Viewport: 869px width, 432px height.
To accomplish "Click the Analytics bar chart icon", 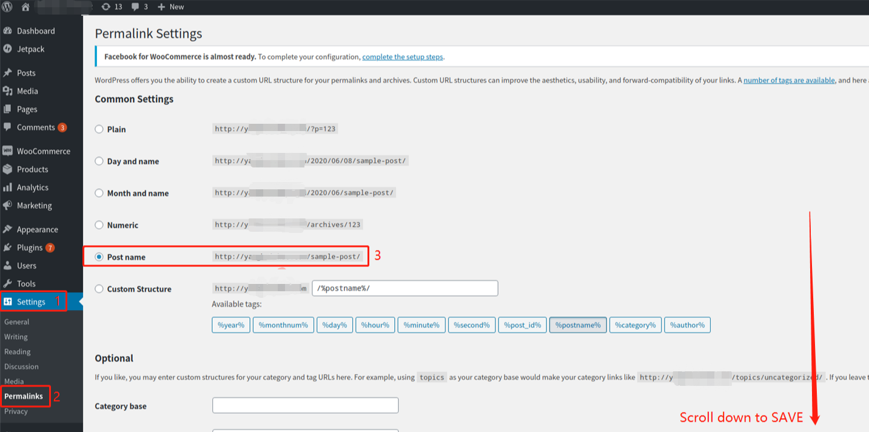I will tap(7, 187).
